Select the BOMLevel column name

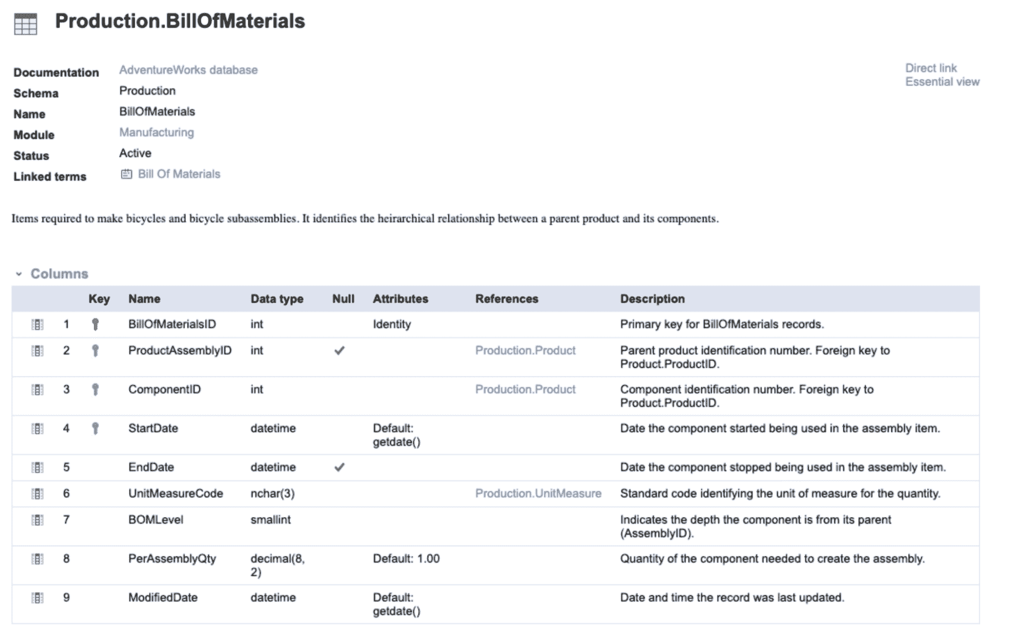pos(156,519)
